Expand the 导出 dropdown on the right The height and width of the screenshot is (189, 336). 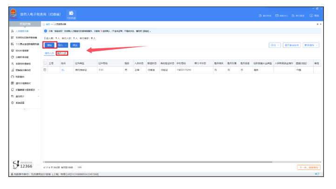[x=274, y=45]
